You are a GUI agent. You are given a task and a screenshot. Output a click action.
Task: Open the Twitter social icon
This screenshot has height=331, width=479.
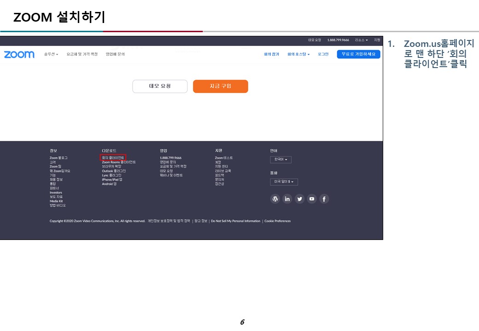click(300, 199)
